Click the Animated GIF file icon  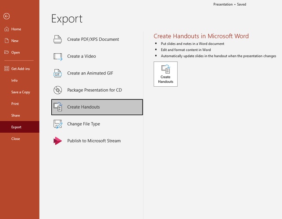57,73
